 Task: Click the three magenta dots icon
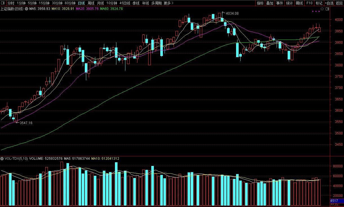tap(316, 12)
